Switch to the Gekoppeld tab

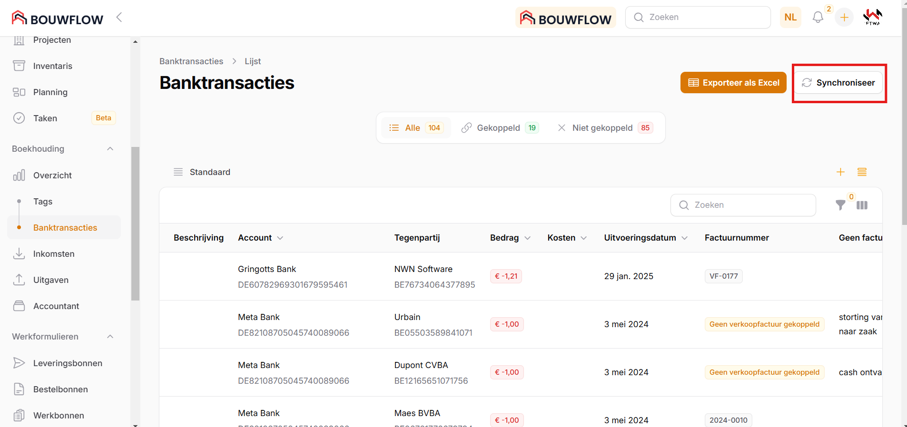pyautogui.click(x=499, y=128)
